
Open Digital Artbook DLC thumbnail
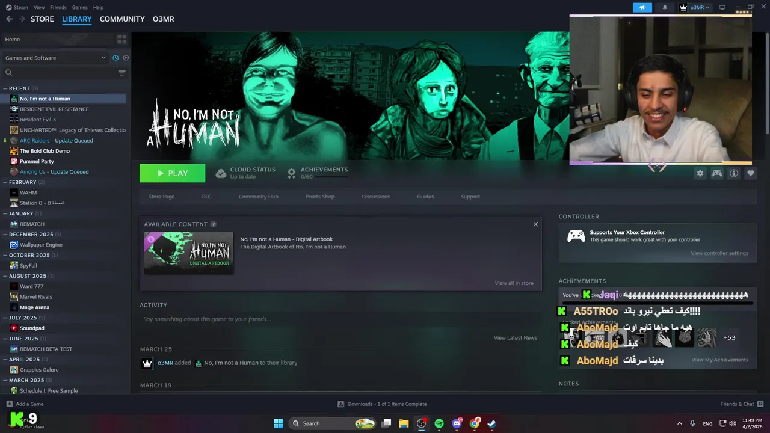(188, 253)
